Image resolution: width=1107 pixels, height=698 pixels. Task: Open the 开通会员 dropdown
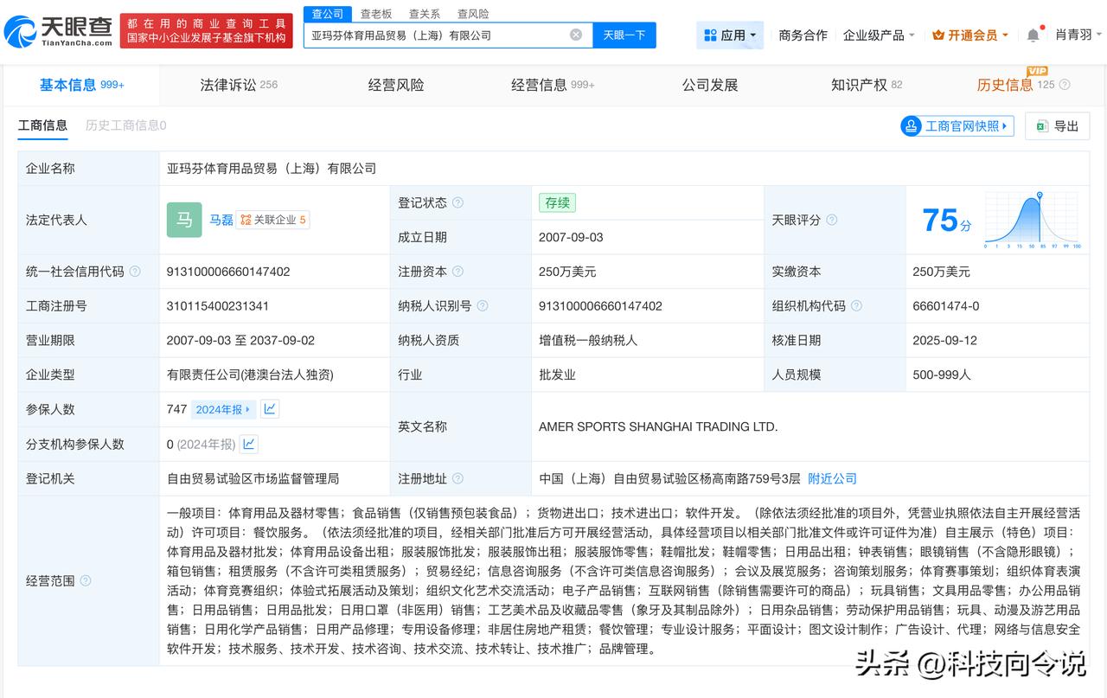tap(970, 35)
